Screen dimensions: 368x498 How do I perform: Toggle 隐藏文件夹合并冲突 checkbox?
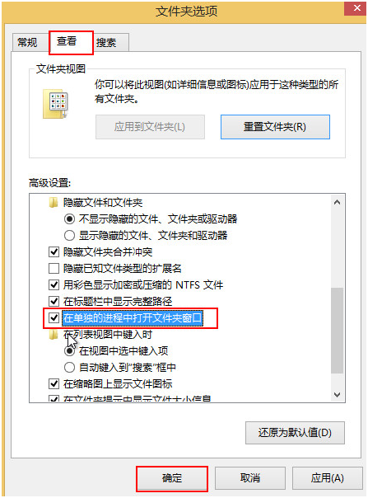click(x=54, y=251)
